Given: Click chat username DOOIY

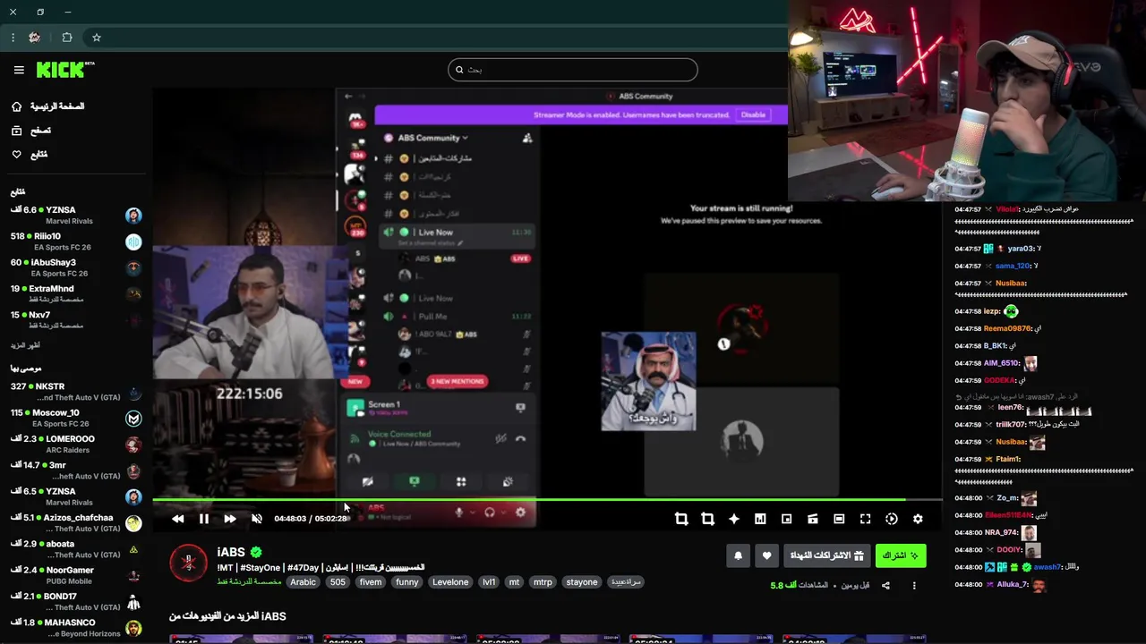Looking at the screenshot, I should click(x=1009, y=550).
